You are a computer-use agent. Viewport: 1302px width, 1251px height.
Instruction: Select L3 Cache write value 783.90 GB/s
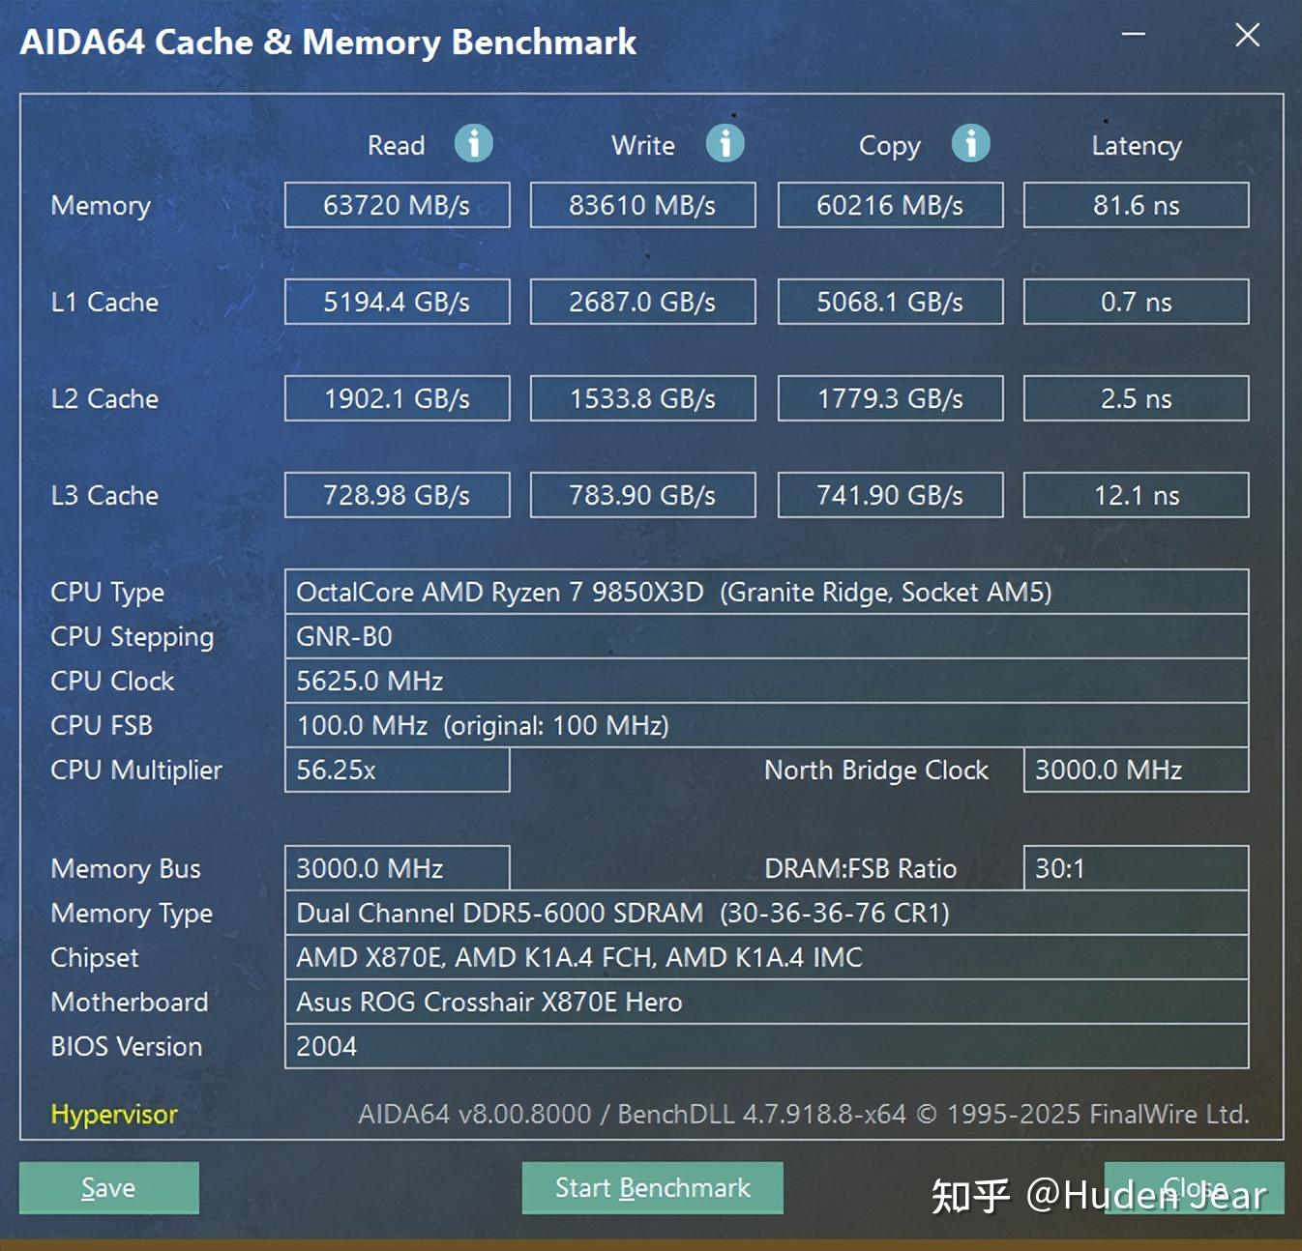click(x=643, y=495)
